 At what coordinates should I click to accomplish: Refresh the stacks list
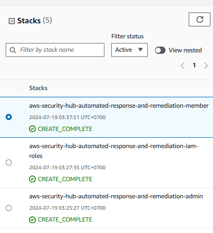[200, 19]
